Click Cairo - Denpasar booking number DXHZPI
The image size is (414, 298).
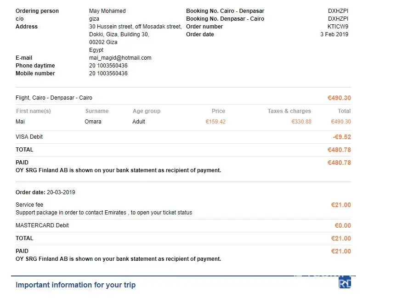pyautogui.click(x=338, y=11)
